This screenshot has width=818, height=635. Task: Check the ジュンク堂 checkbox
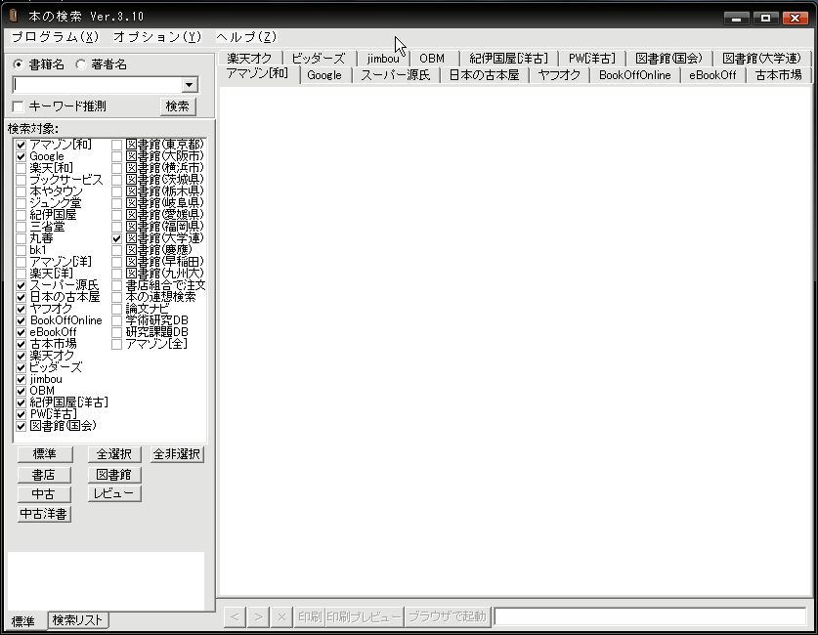[21, 203]
